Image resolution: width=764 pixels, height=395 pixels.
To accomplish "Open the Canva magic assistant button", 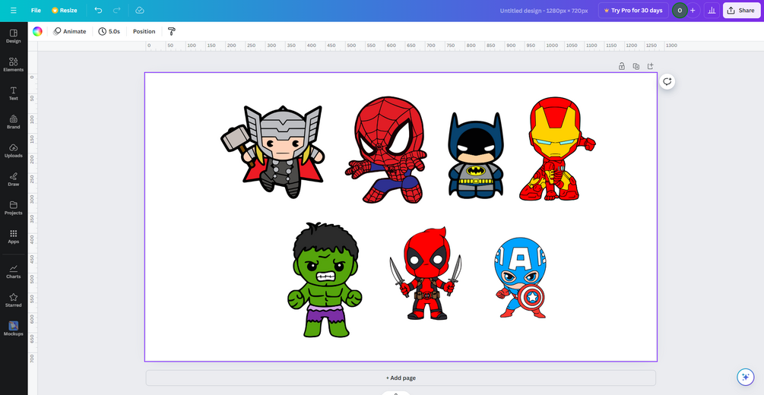I will pyautogui.click(x=745, y=377).
